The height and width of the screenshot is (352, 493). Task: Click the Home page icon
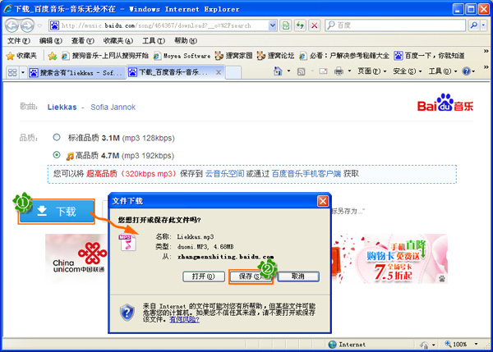pos(278,71)
